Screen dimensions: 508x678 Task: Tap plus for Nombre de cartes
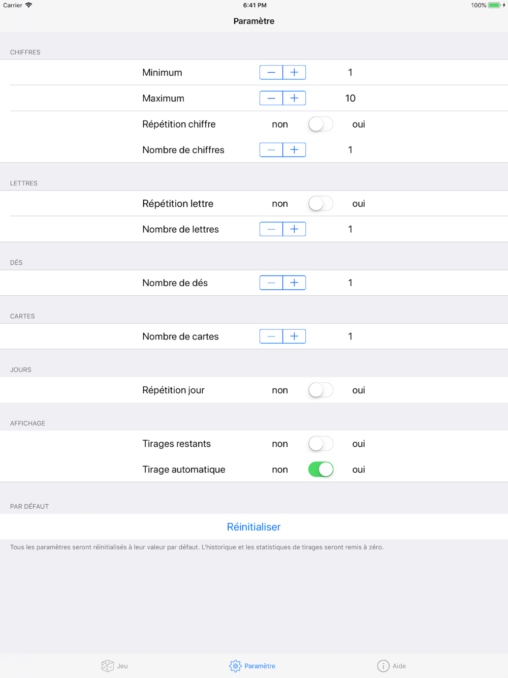pos(294,336)
